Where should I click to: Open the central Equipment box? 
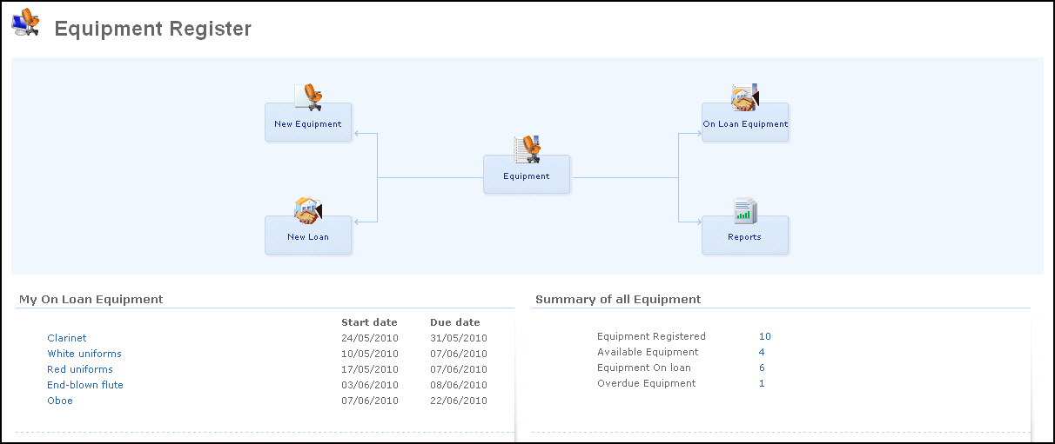527,176
